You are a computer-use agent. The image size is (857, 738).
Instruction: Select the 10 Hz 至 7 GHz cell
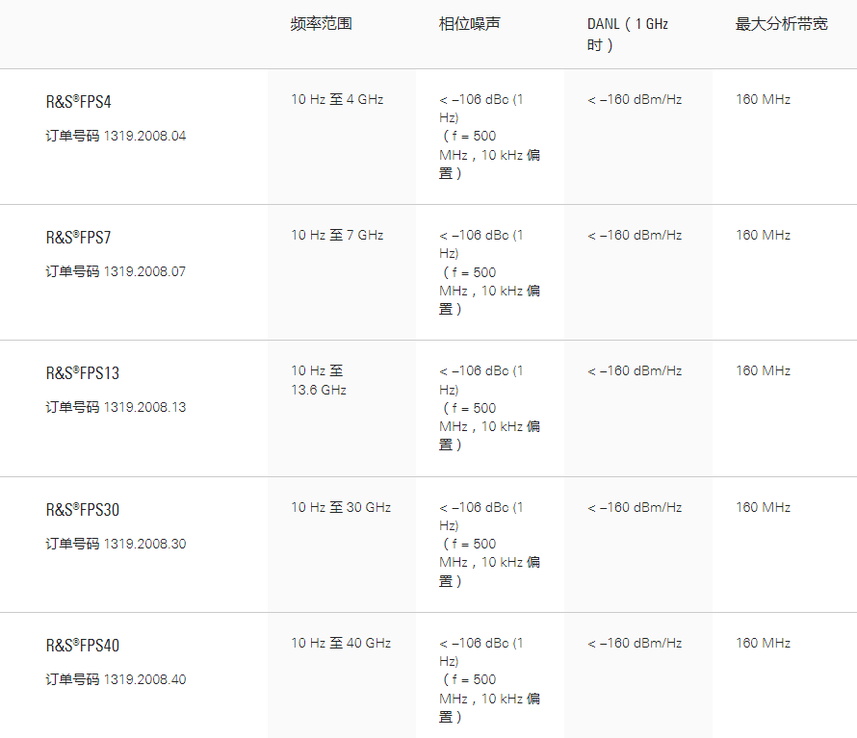(337, 236)
